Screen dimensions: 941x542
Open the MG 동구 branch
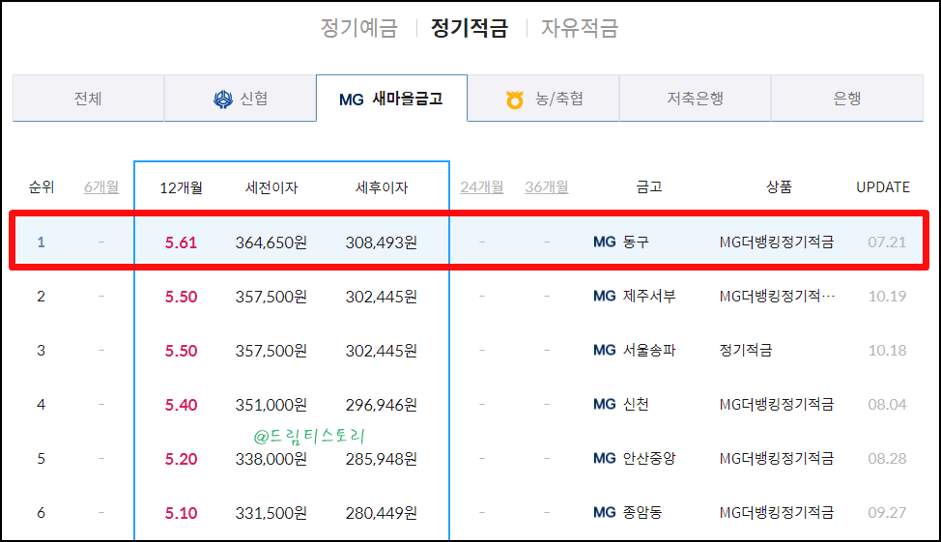tap(621, 242)
